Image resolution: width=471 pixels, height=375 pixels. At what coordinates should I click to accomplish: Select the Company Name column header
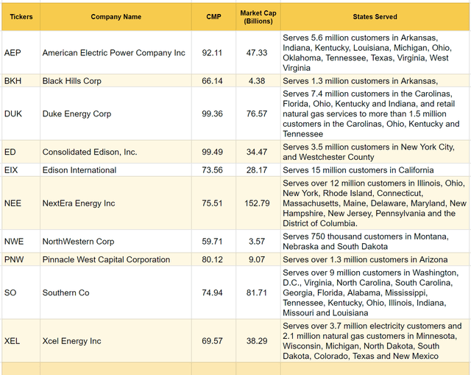click(x=116, y=17)
